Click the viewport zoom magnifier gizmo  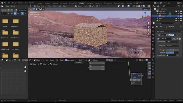(x=148, y=23)
